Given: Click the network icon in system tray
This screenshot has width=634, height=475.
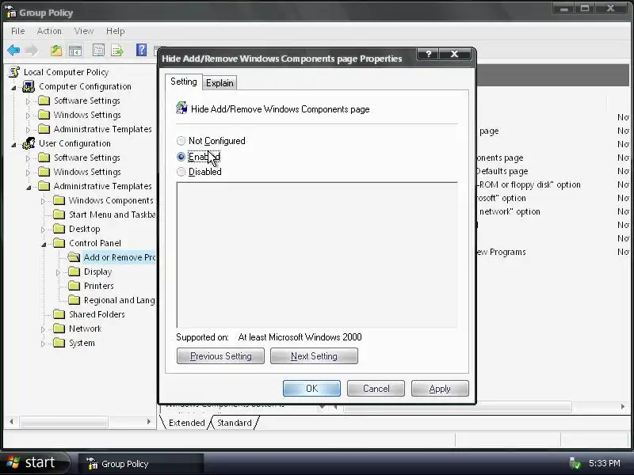Looking at the screenshot, I should (x=574, y=463).
